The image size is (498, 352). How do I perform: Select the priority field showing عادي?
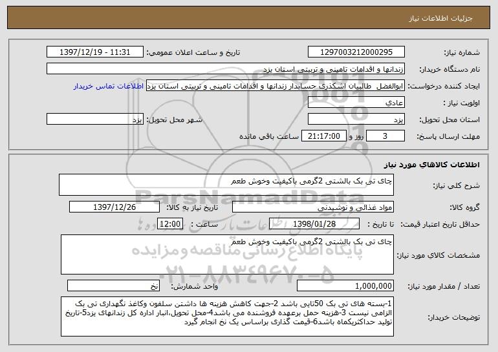click(356, 103)
